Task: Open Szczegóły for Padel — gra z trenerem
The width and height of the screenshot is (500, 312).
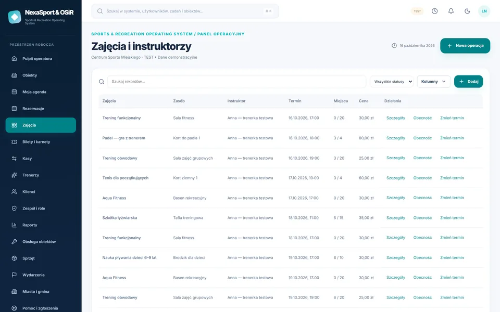Action: pos(396,138)
